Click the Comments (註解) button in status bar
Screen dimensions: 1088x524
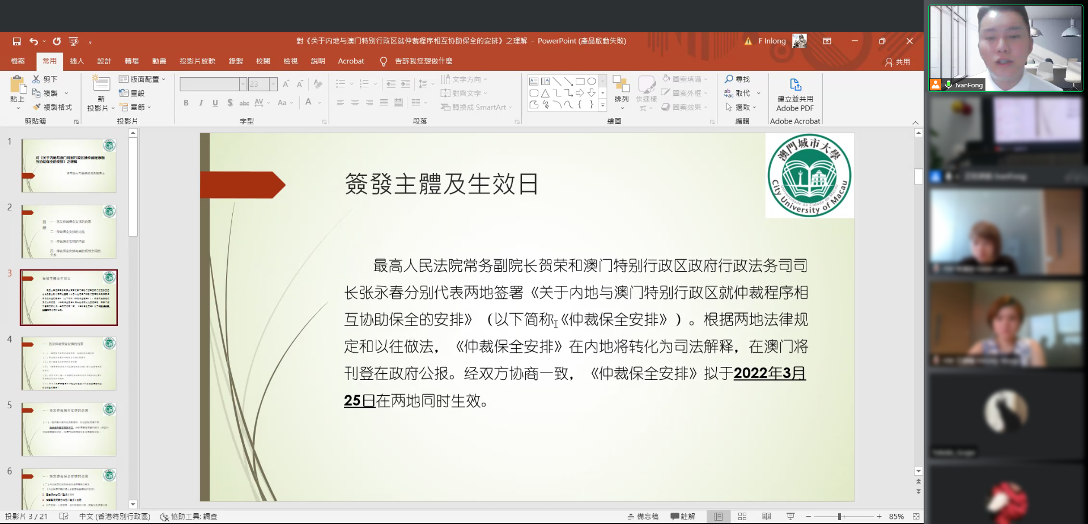click(683, 517)
